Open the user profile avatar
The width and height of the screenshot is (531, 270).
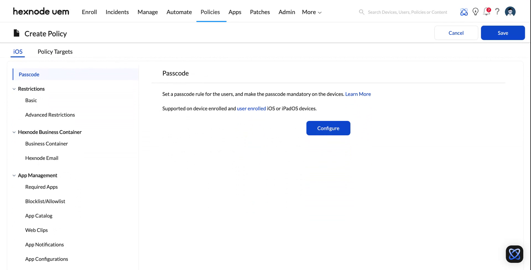[510, 12]
